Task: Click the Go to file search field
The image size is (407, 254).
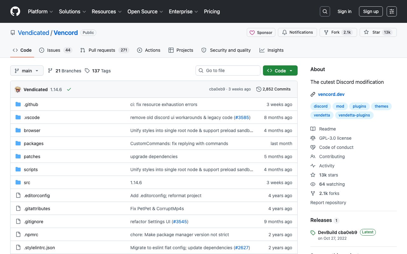Action: (228, 70)
